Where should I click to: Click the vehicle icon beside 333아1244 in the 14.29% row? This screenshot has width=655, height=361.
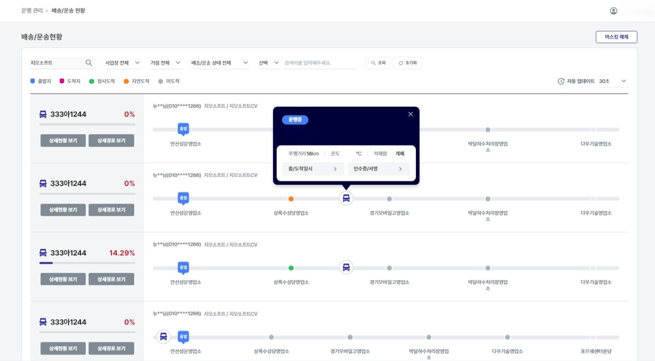(x=43, y=253)
